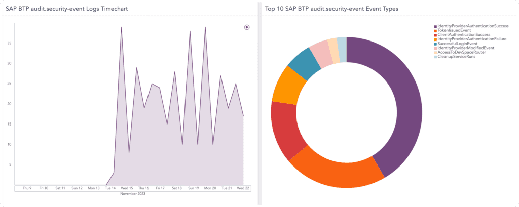Click the Sat 18 axis label

point(177,188)
